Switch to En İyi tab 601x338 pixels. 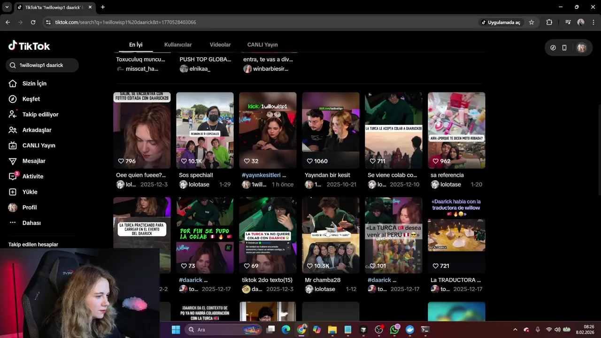click(136, 45)
